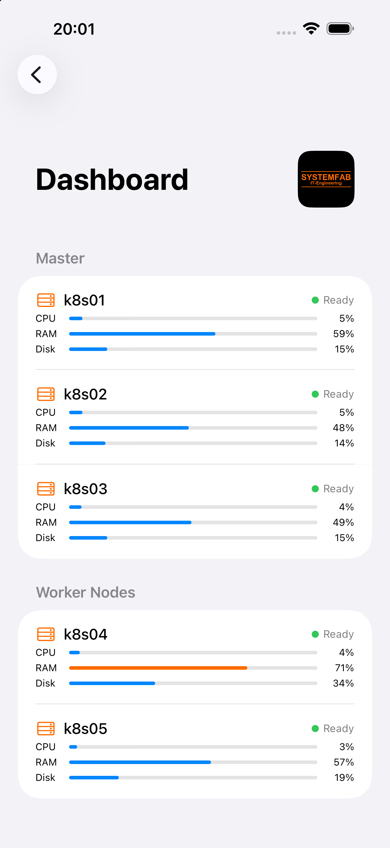Click the k8s01 RAM value 59%
This screenshot has height=848, width=390.
coord(343,334)
